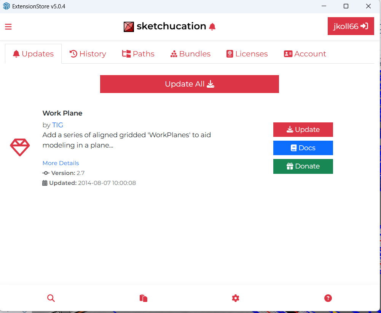Open the hamburger menu icon
Viewport: 381px width, 313px height.
[8, 27]
